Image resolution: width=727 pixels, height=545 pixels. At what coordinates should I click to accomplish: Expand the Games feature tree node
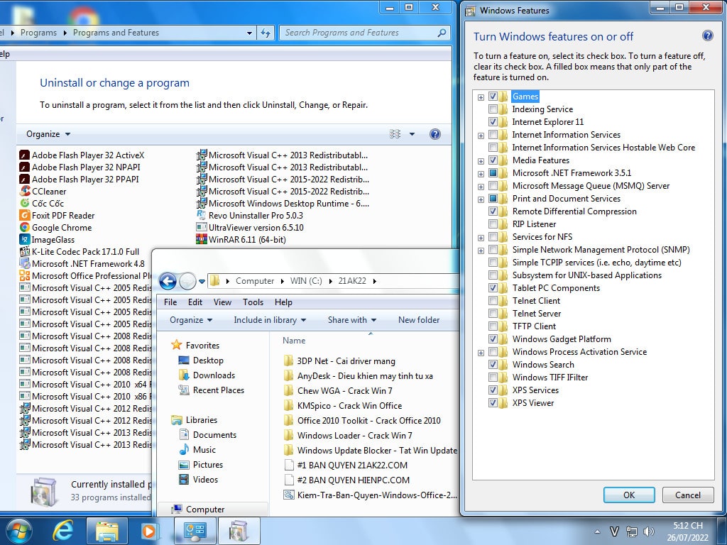(481, 97)
